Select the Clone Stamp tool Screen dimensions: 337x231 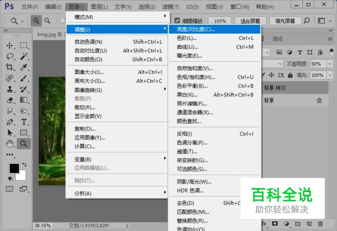point(10,89)
